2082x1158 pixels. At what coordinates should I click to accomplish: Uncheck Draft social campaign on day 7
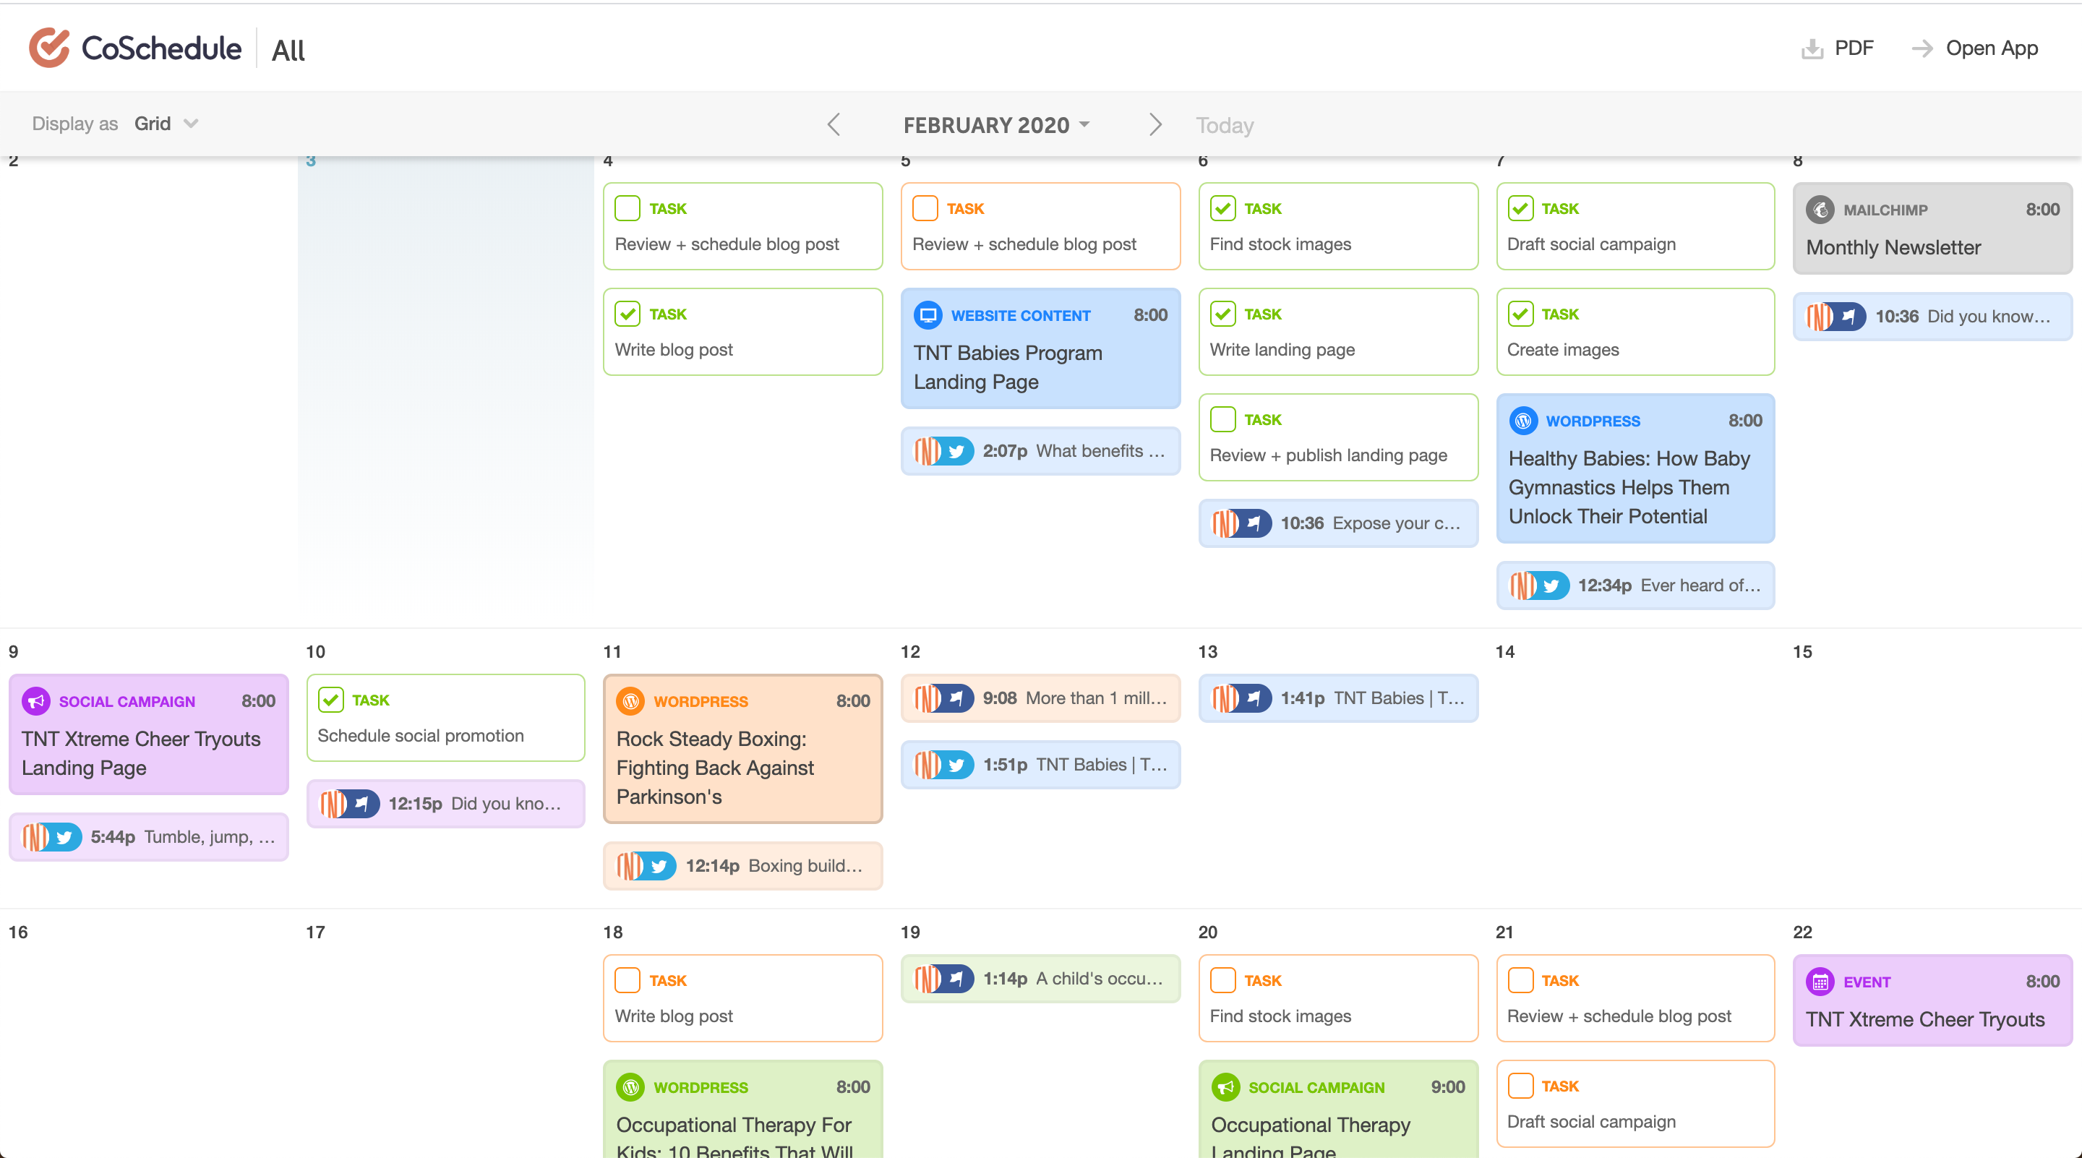tap(1520, 207)
